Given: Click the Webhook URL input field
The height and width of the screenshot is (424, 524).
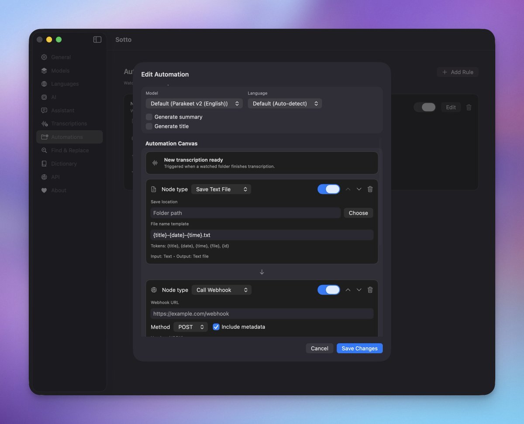Looking at the screenshot, I should 262,313.
